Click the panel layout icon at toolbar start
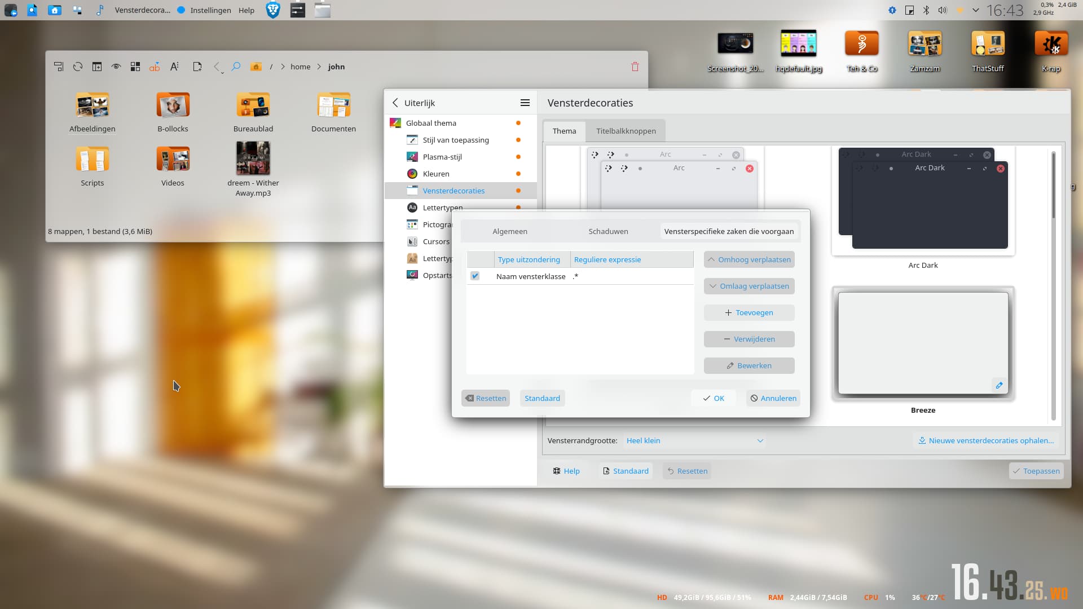Screen dimensions: 1083x609 [59, 67]
